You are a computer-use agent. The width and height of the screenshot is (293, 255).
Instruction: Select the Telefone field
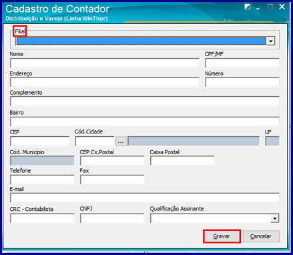pyautogui.click(x=42, y=180)
